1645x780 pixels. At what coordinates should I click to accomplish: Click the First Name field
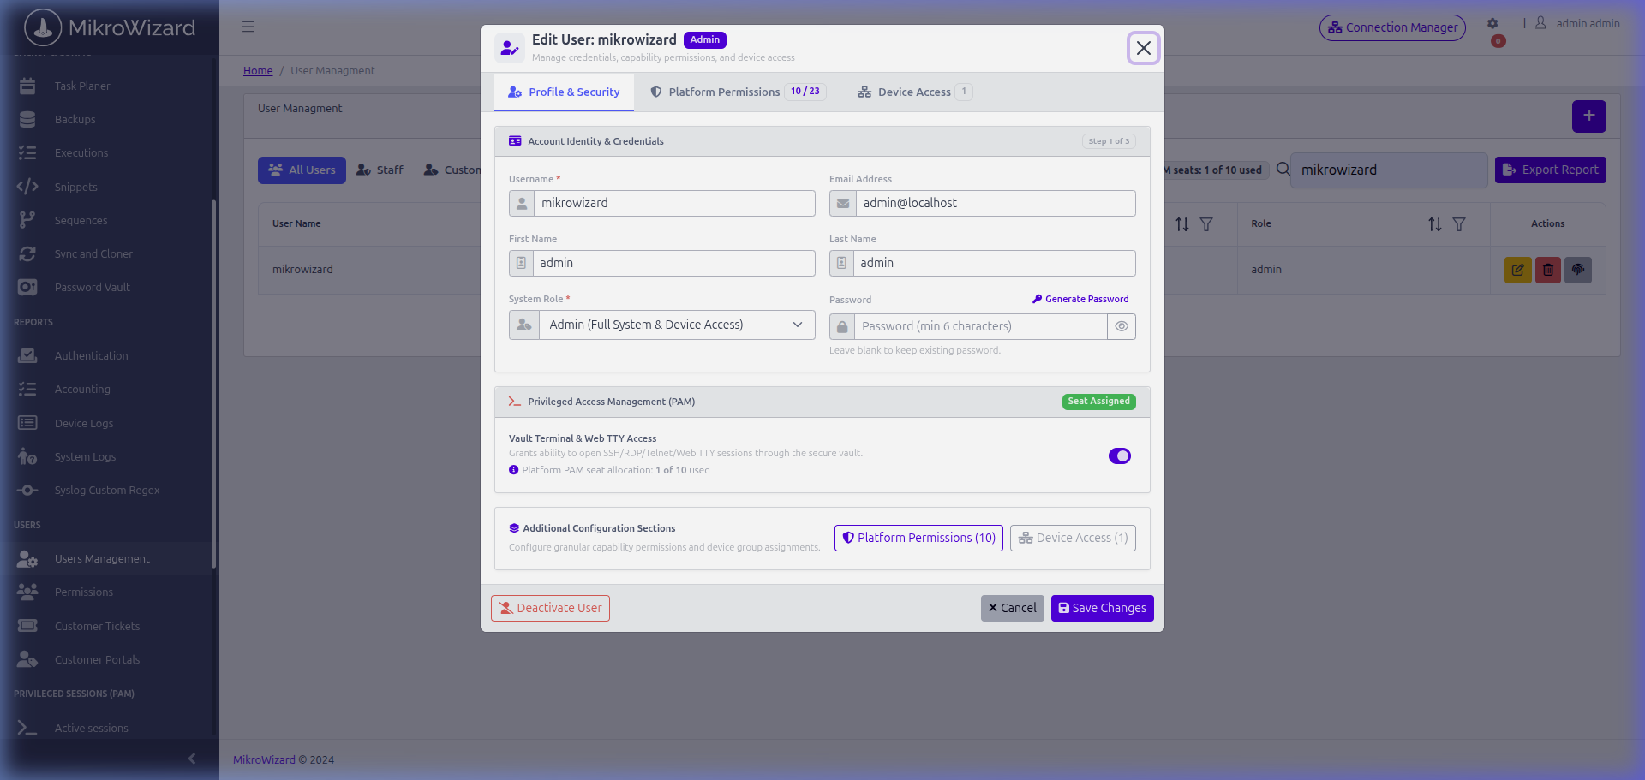click(x=673, y=264)
